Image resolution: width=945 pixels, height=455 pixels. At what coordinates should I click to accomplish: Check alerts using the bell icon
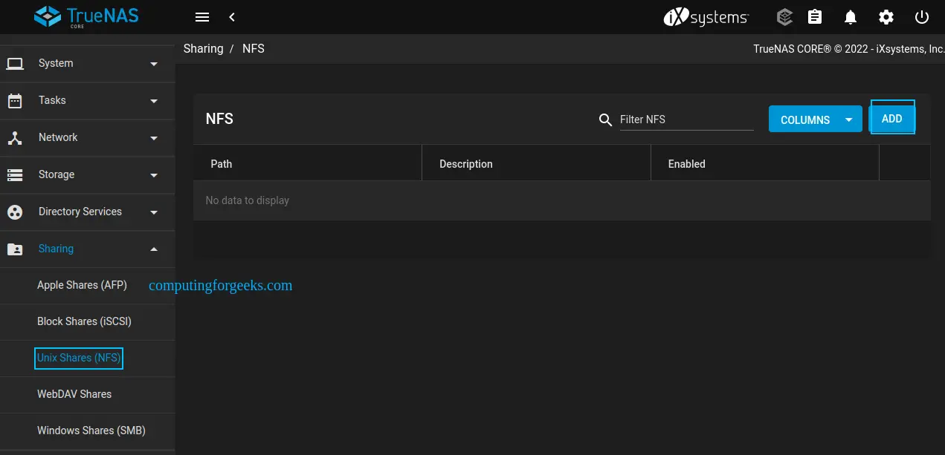coord(851,17)
